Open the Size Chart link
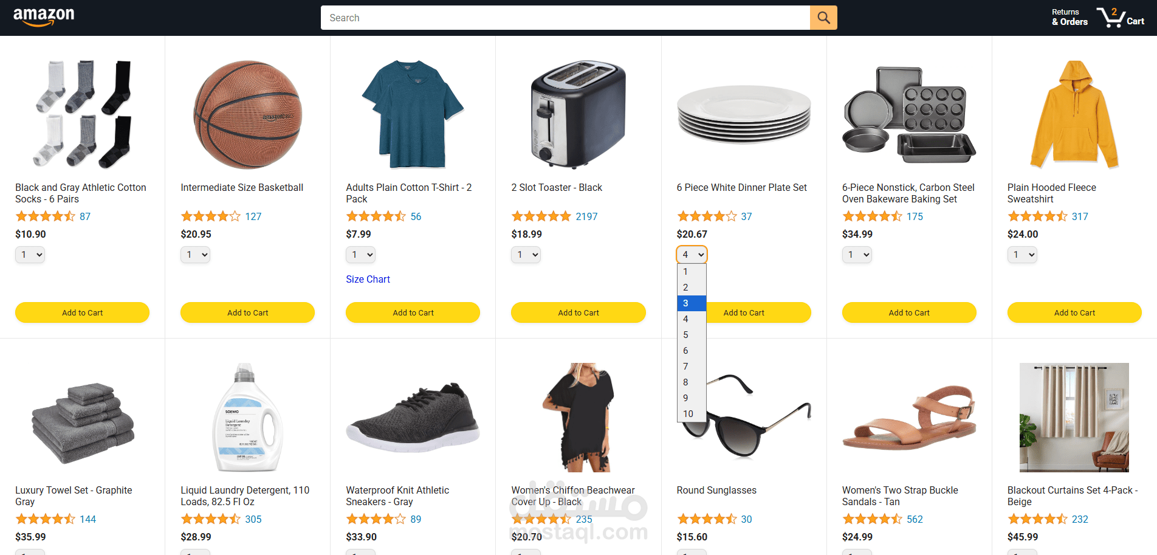The height and width of the screenshot is (555, 1157). pos(368,279)
